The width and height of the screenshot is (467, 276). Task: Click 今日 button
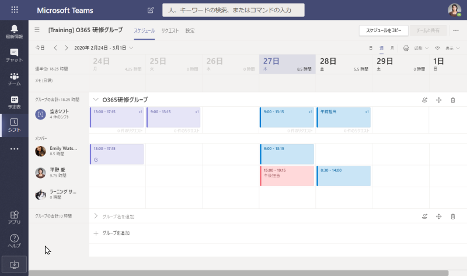click(x=40, y=48)
